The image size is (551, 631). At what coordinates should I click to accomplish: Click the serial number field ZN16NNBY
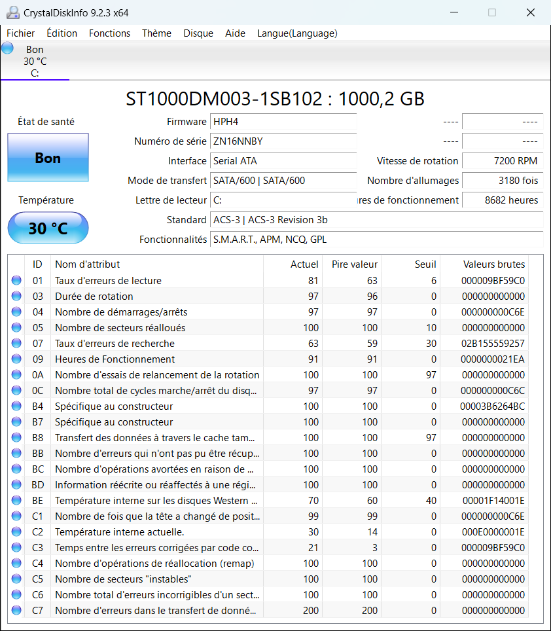pyautogui.click(x=283, y=141)
